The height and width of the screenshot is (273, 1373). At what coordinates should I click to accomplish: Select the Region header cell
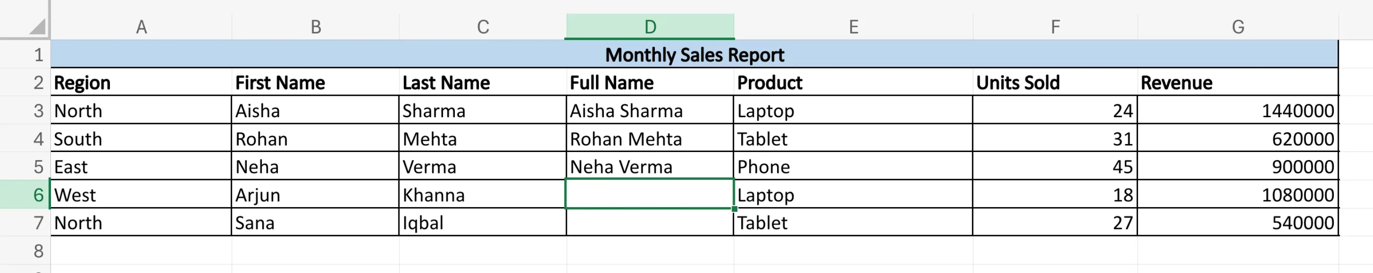click(x=141, y=83)
